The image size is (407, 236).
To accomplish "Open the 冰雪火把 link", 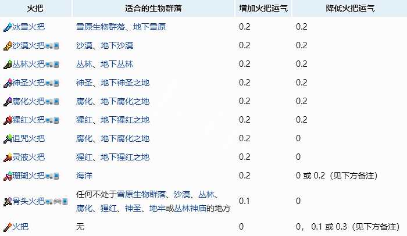I will pos(28,27).
